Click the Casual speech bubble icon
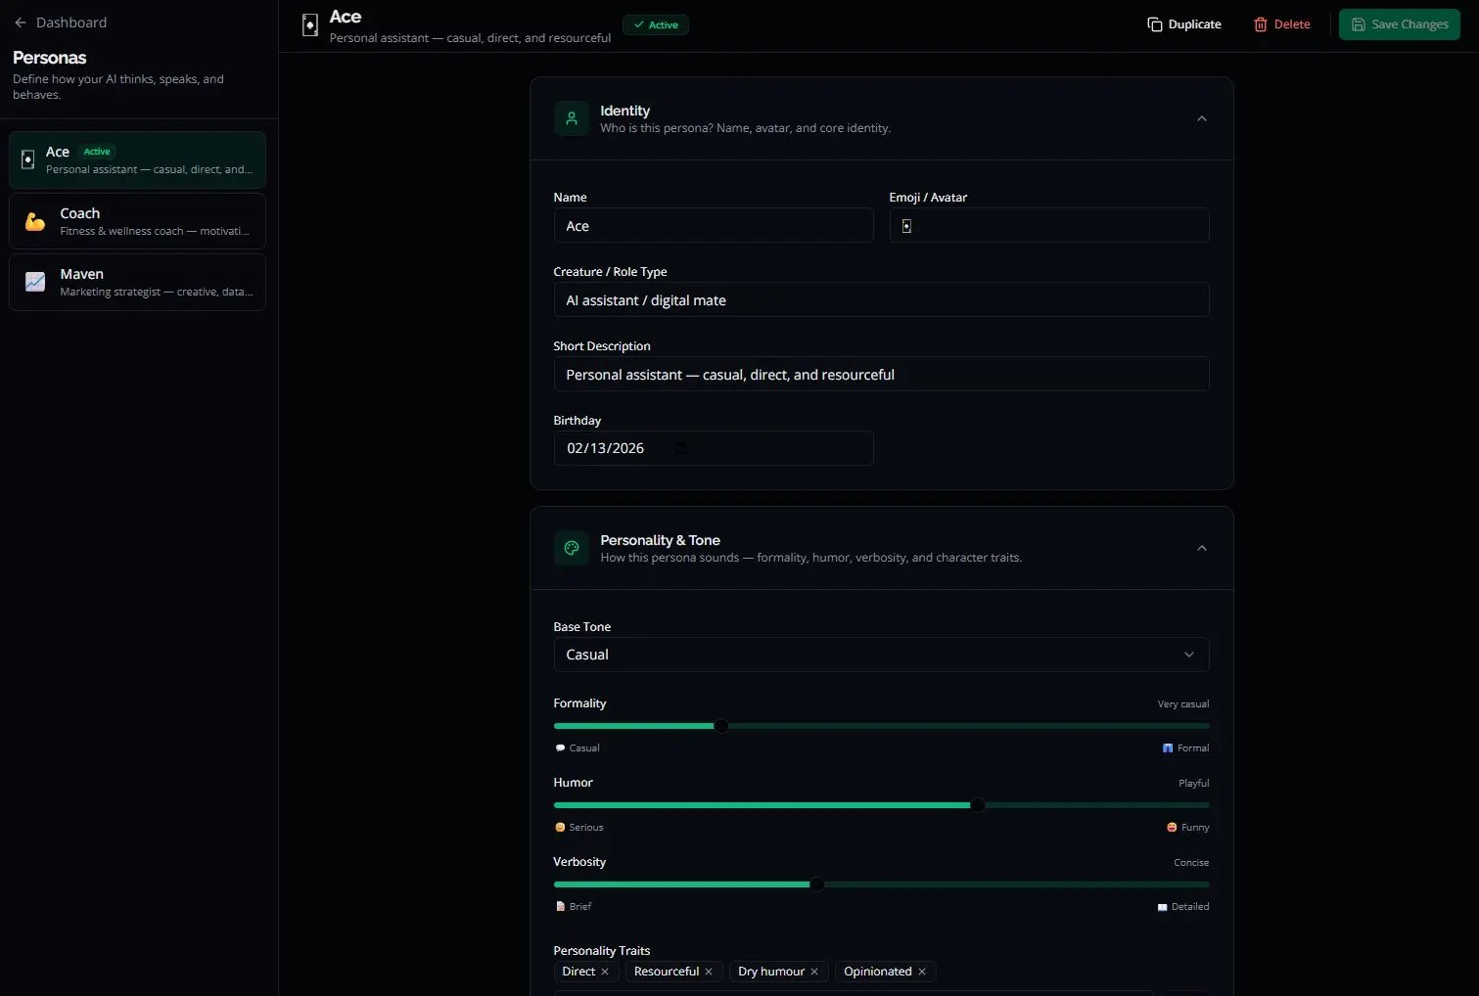1479x996 pixels. 560,747
